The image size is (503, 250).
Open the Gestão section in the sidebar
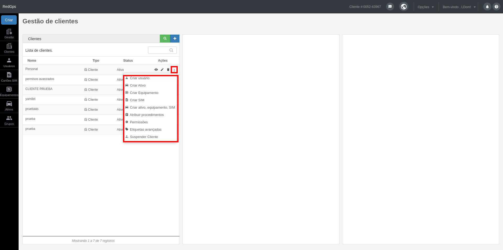click(x=9, y=34)
